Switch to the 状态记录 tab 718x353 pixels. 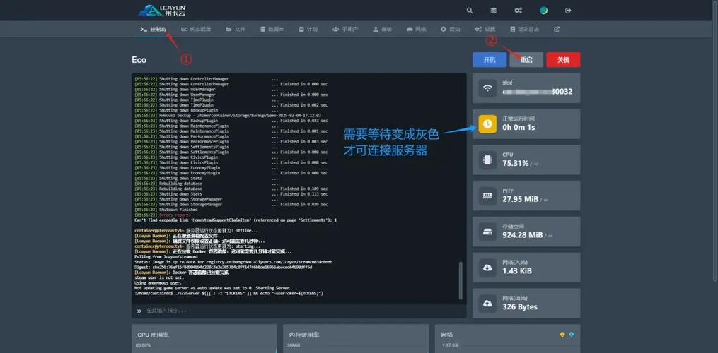tap(196, 29)
